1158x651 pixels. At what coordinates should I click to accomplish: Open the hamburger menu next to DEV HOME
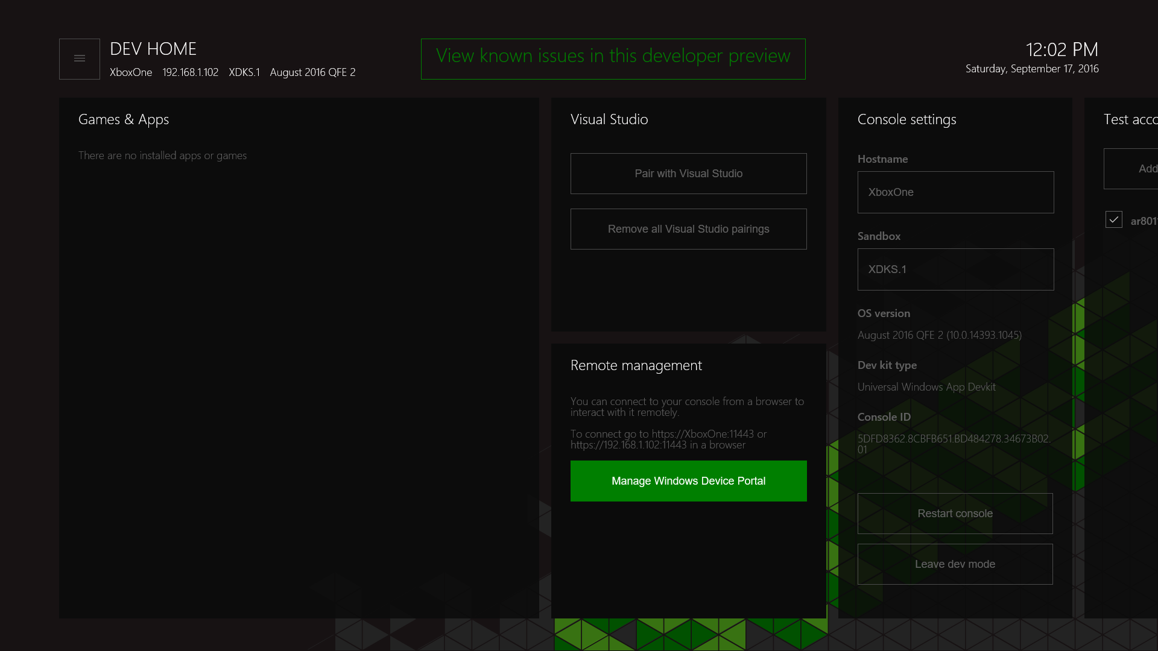click(80, 59)
